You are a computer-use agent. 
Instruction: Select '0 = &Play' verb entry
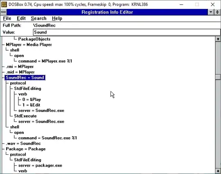click(32, 100)
